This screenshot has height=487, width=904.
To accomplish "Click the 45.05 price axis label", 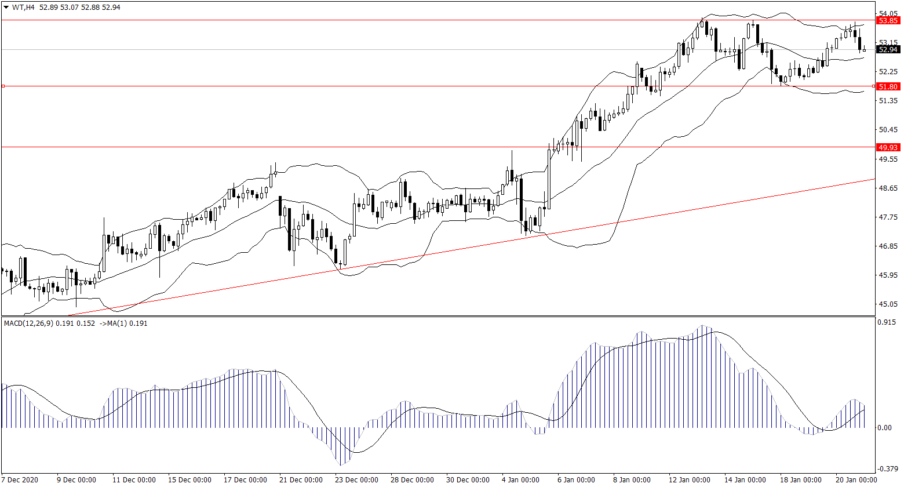I will 888,304.
